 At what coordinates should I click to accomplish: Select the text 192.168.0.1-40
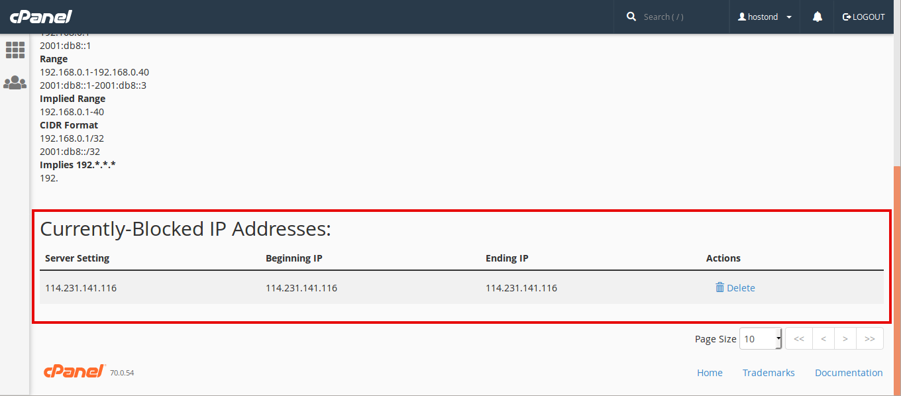pyautogui.click(x=72, y=112)
